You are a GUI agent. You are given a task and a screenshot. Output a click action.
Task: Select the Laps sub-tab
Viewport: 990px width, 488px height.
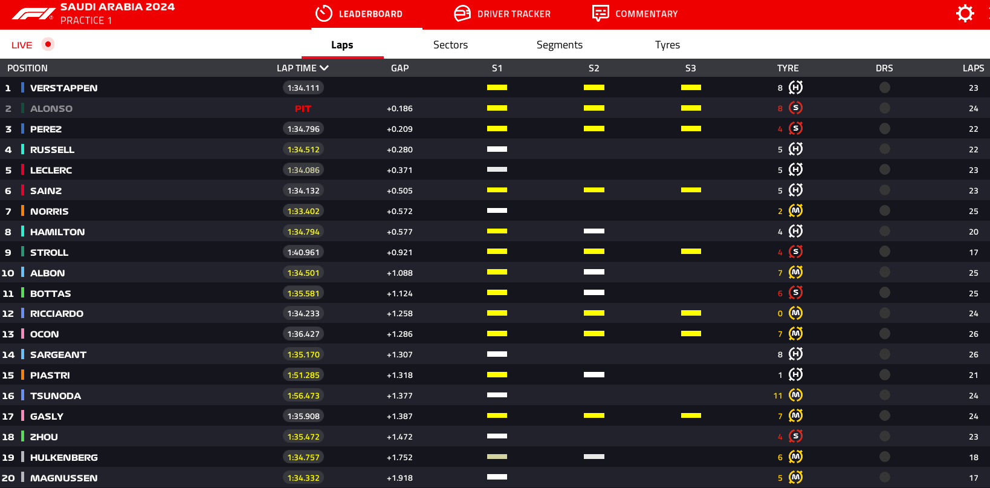[342, 45]
